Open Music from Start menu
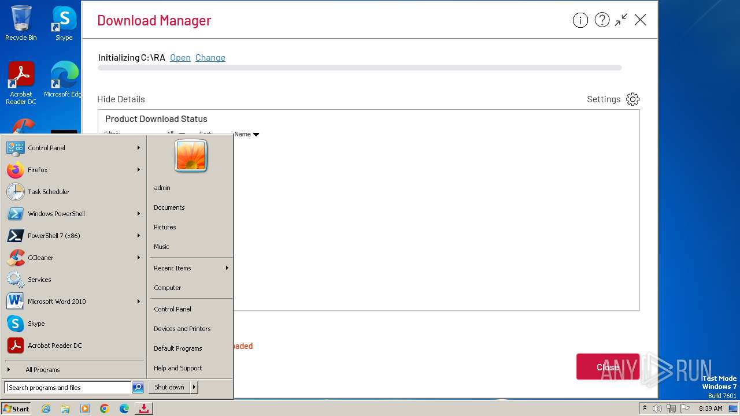The image size is (740, 416). click(x=191, y=247)
